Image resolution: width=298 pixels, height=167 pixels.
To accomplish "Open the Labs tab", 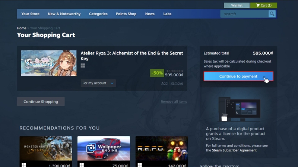I will [167, 14].
